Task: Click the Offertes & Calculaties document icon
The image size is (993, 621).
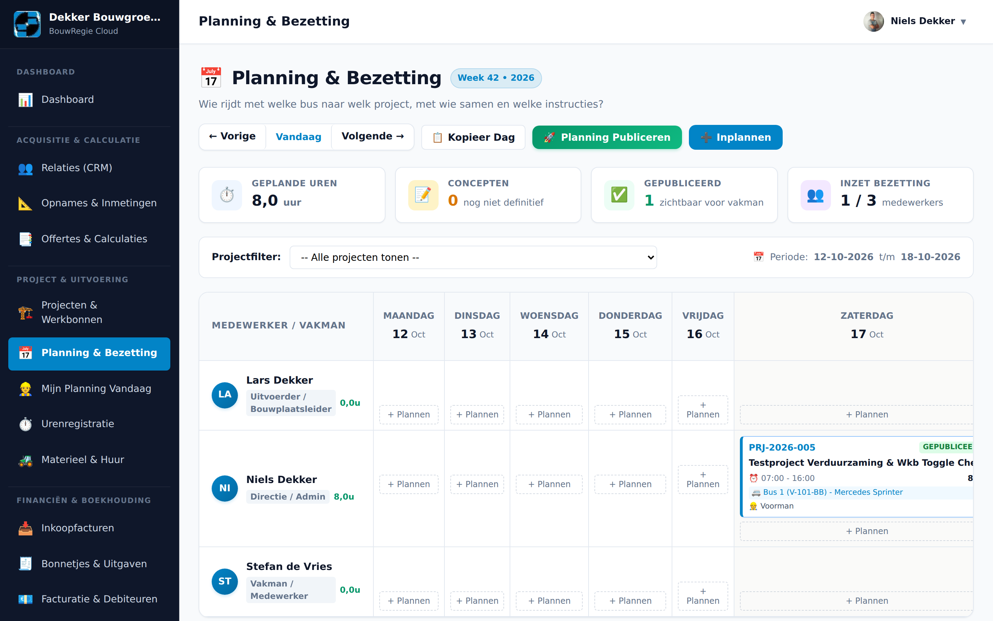Action: coord(26,239)
